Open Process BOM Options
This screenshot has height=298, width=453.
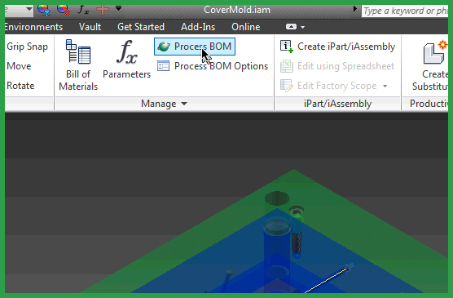click(x=213, y=66)
